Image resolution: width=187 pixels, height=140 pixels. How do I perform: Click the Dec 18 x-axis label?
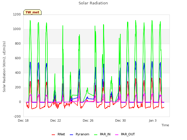tap(23, 120)
